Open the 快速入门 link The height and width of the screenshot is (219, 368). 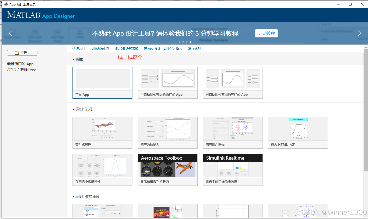(x=79, y=49)
